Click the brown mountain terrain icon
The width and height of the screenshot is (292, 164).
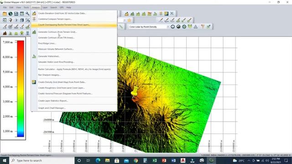coord(5,33)
